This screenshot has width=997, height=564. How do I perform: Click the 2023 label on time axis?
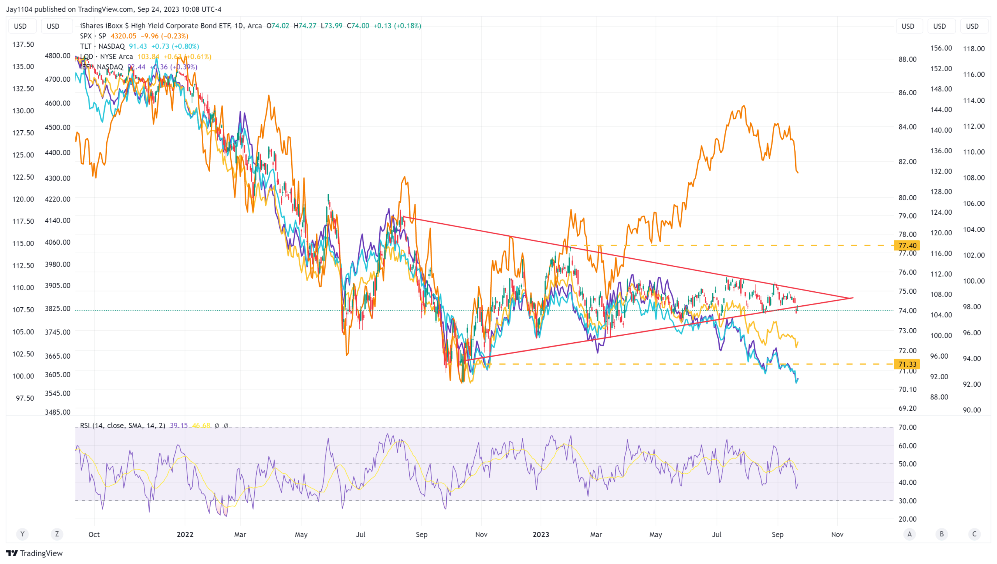(541, 534)
